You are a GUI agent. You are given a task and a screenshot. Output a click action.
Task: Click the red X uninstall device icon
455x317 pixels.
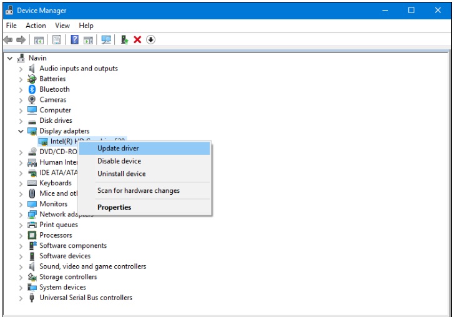[x=137, y=40]
